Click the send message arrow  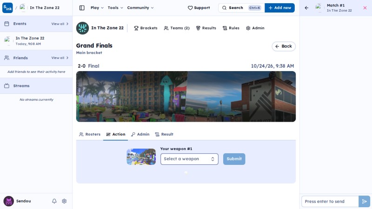coord(364,202)
